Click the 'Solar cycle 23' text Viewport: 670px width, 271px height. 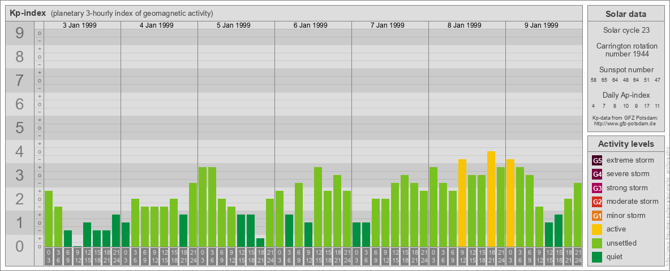point(626,30)
